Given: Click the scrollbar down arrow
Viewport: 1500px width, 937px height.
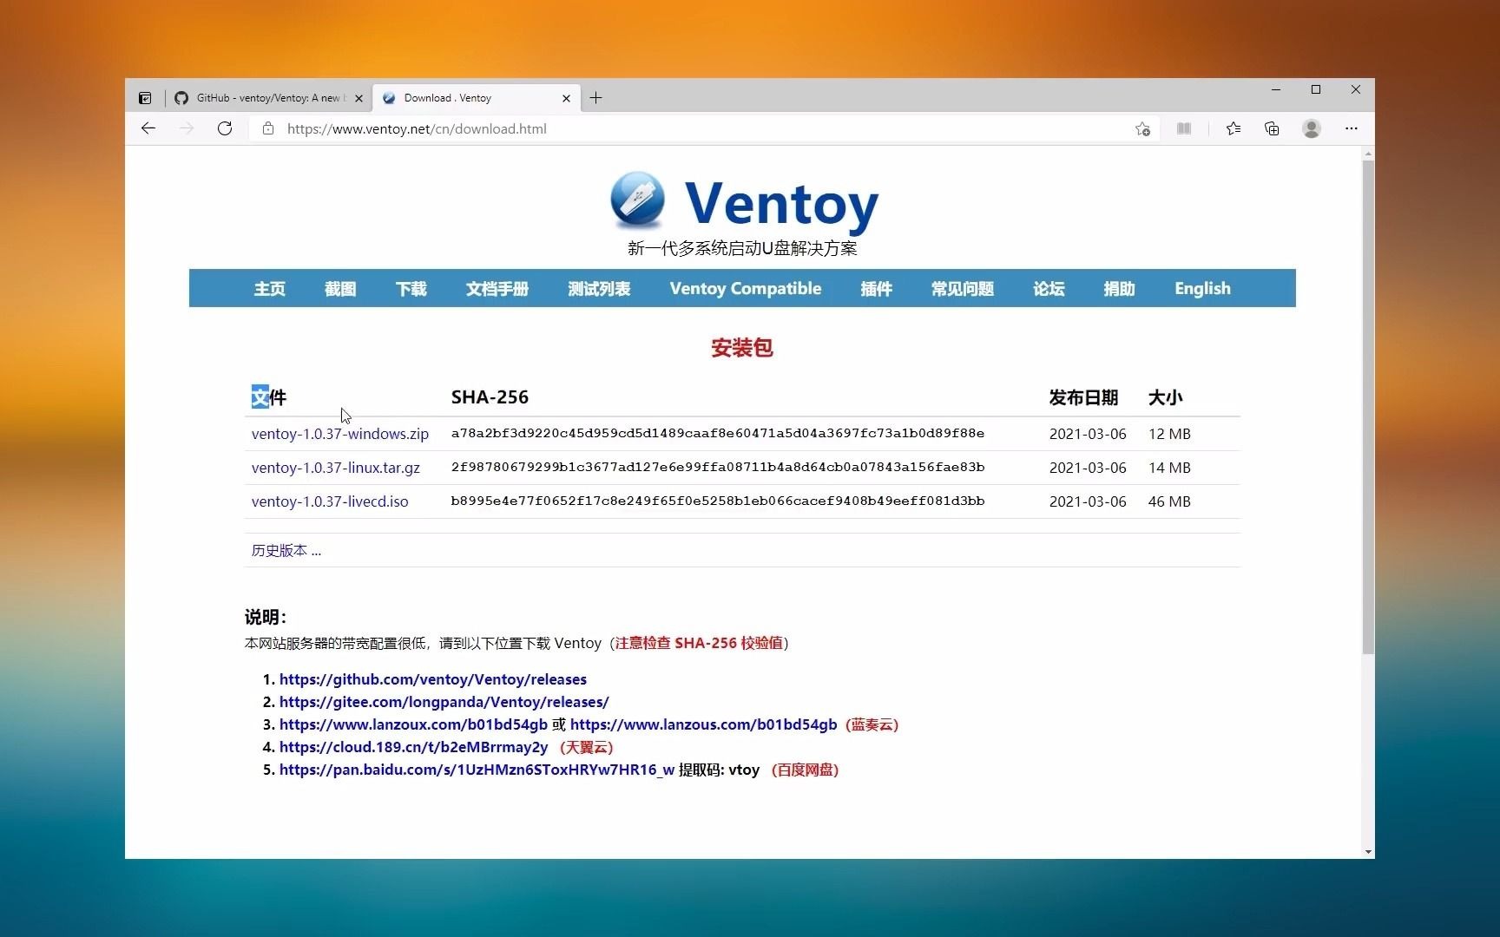Looking at the screenshot, I should [x=1368, y=852].
